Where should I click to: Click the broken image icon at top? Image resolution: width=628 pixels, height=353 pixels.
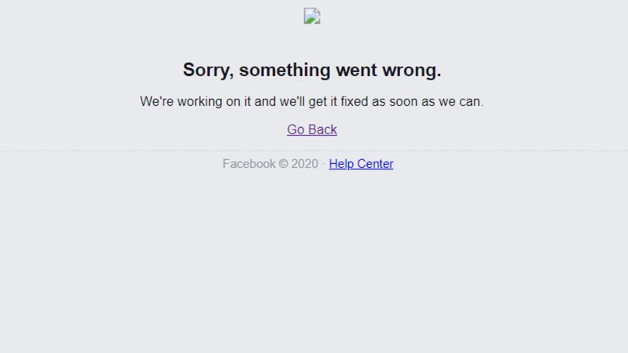click(312, 16)
